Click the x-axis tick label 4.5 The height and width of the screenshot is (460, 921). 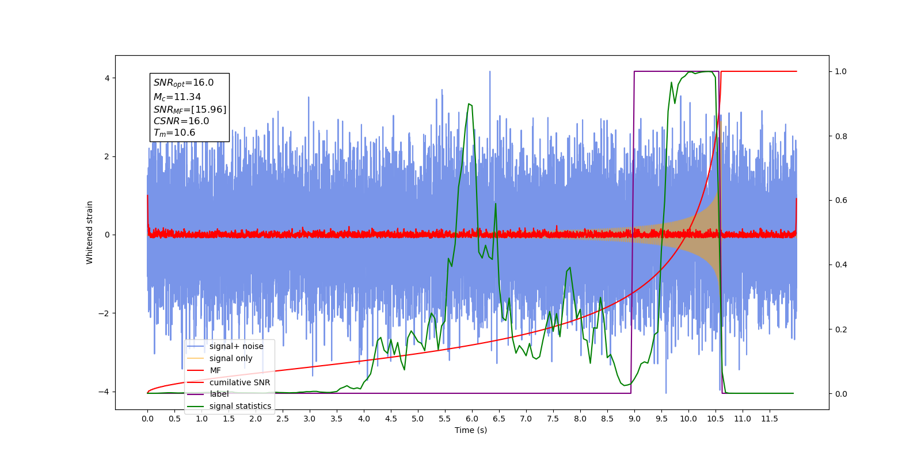391,419
